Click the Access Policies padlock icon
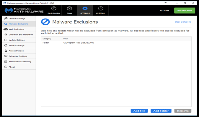 coord(6,51)
